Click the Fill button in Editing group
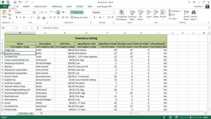Viewport: 211px width, 119px height. [172, 15]
